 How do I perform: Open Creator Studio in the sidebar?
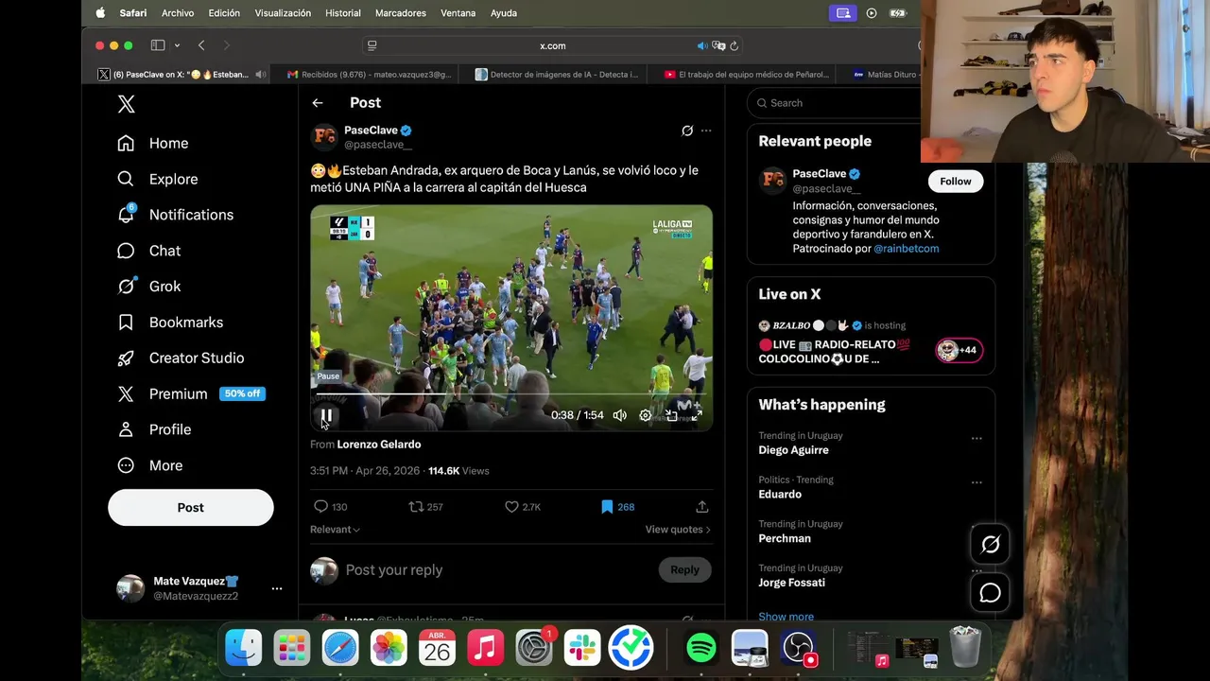181,358
